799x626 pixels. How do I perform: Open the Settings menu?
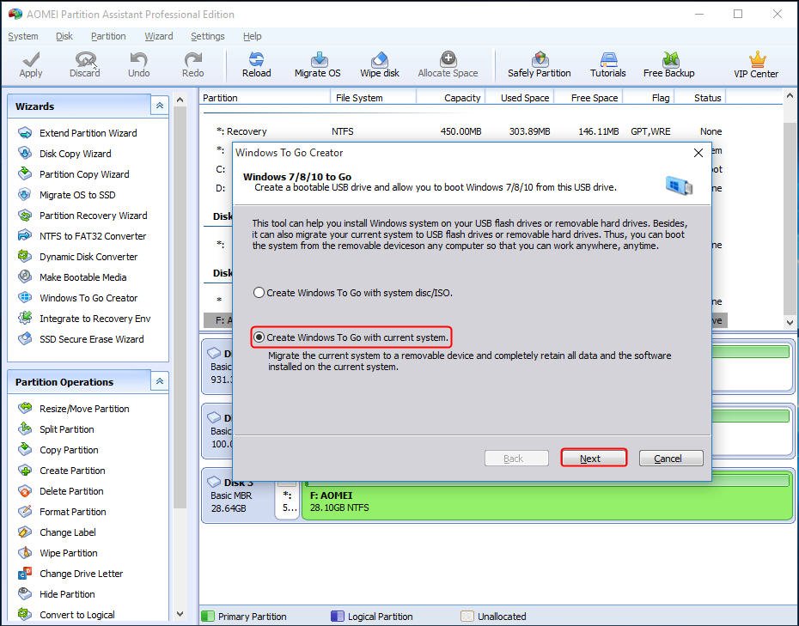[x=207, y=36]
